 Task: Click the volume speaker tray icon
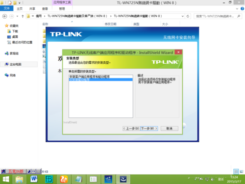pyautogui.click(x=213, y=180)
